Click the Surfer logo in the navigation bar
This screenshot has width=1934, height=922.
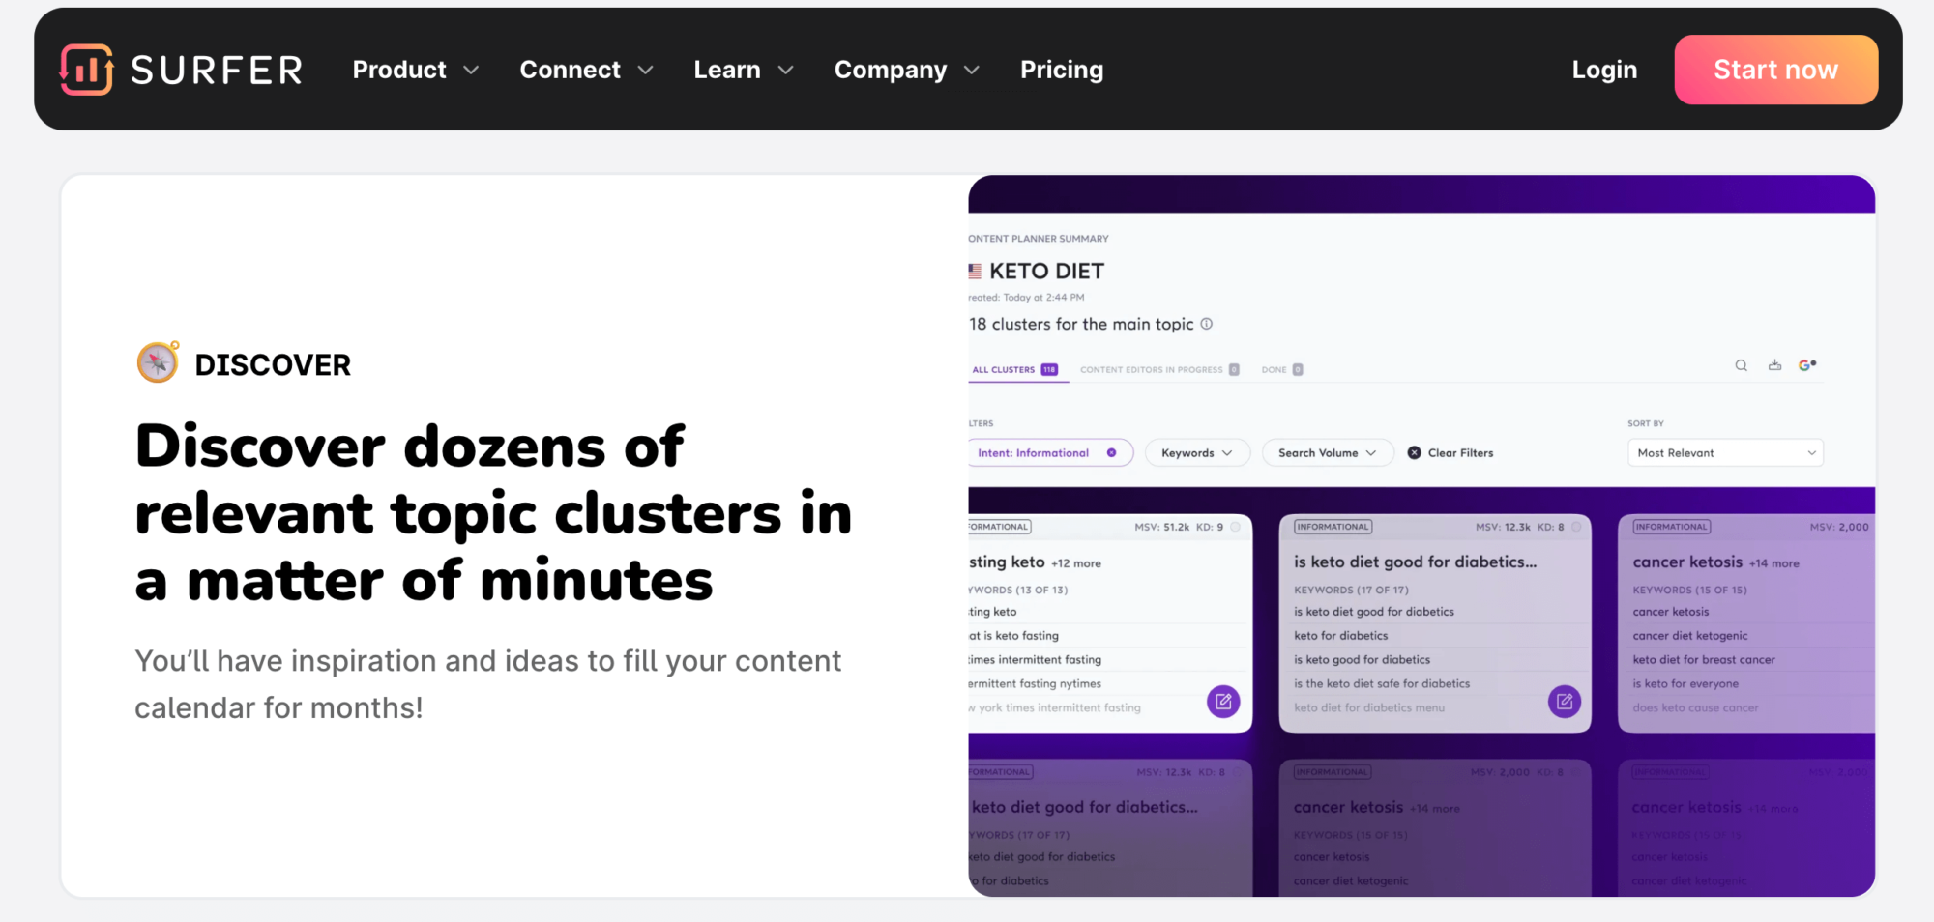[182, 69]
